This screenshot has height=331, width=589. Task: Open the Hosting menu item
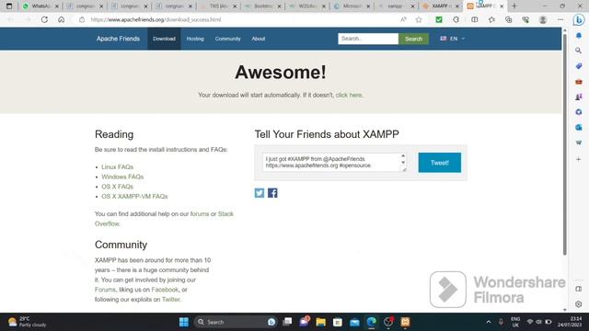[195, 39]
